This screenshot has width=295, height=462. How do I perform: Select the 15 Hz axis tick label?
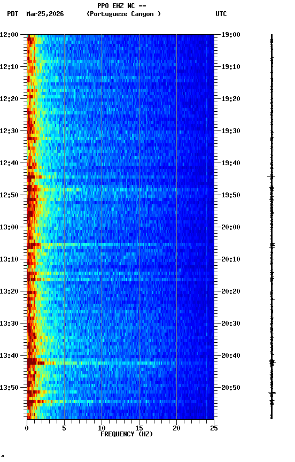139,428
